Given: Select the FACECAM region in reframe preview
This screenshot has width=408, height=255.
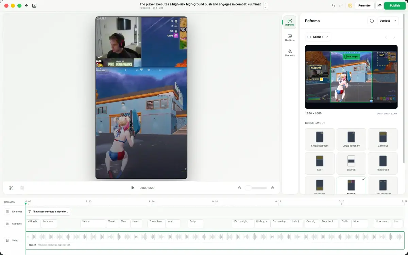Looking at the screenshot, I should [x=316, y=73].
